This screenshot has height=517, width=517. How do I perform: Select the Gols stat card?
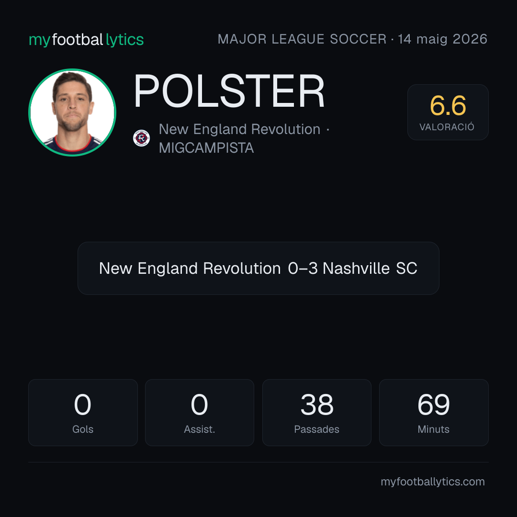(83, 413)
